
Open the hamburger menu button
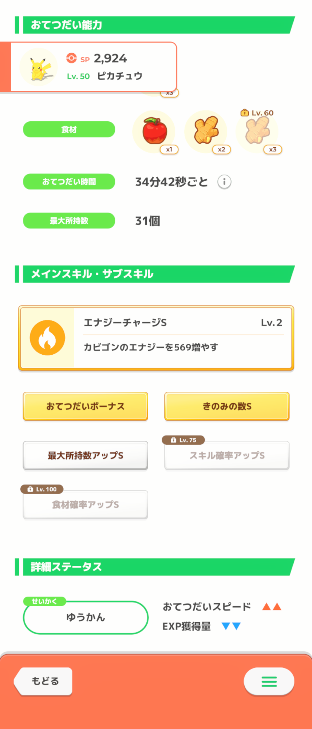tap(269, 681)
